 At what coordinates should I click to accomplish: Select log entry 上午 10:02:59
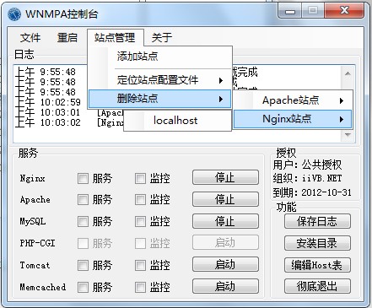[48, 102]
